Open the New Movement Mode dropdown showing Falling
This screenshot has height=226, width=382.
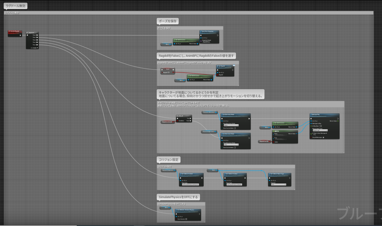[231, 145]
